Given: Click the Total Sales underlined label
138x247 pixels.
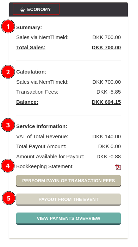Looking at the screenshot, I should 31,47.
